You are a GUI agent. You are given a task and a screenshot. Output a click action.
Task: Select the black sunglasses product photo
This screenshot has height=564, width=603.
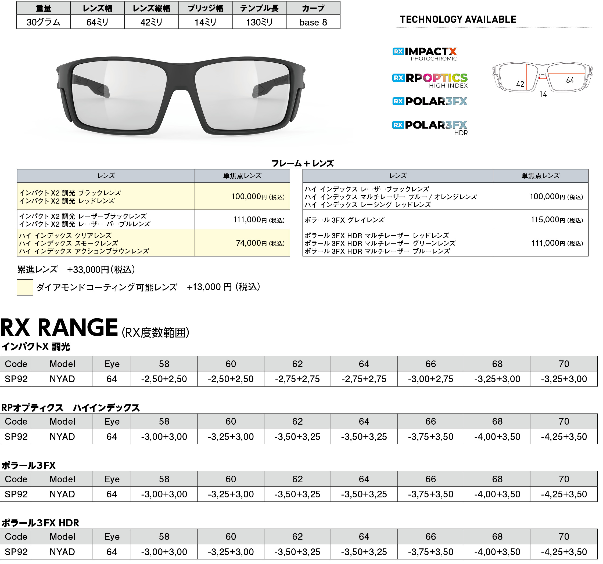pos(181,96)
